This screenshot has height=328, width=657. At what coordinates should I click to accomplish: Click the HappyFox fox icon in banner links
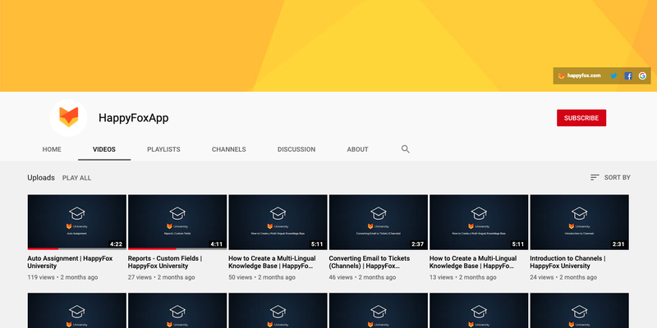tap(562, 76)
